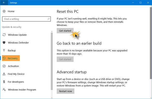Click the Home gear icon
The image size is (152, 99).
click(4, 11)
